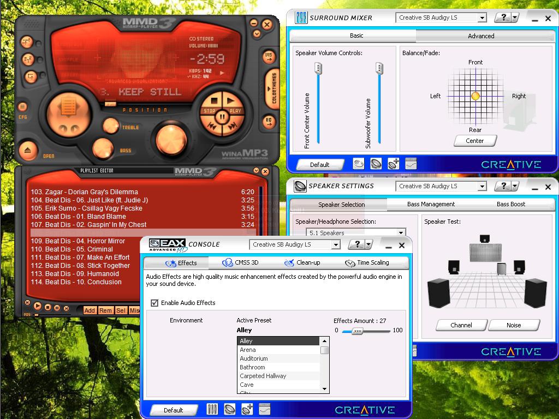Screen dimensions: 559x419
Task: Click speaker-plus icon in Surround Mixer toolbar
Action: (393, 164)
